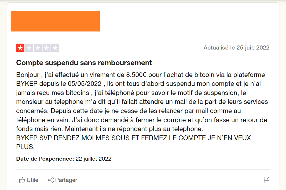Viewport: 286px width, 190px height.
Task: Click the full five-star rating widget
Action: click(x=38, y=47)
